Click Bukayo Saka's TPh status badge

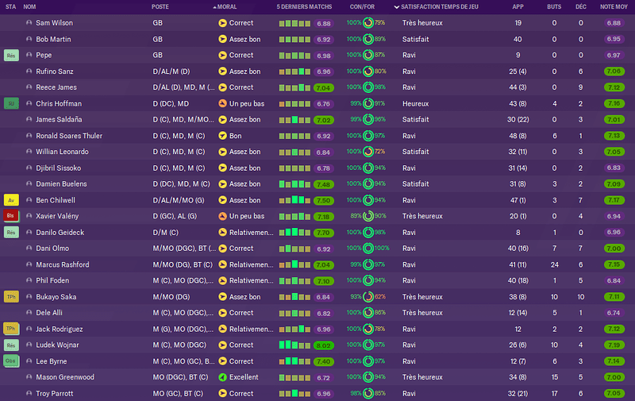[11, 296]
